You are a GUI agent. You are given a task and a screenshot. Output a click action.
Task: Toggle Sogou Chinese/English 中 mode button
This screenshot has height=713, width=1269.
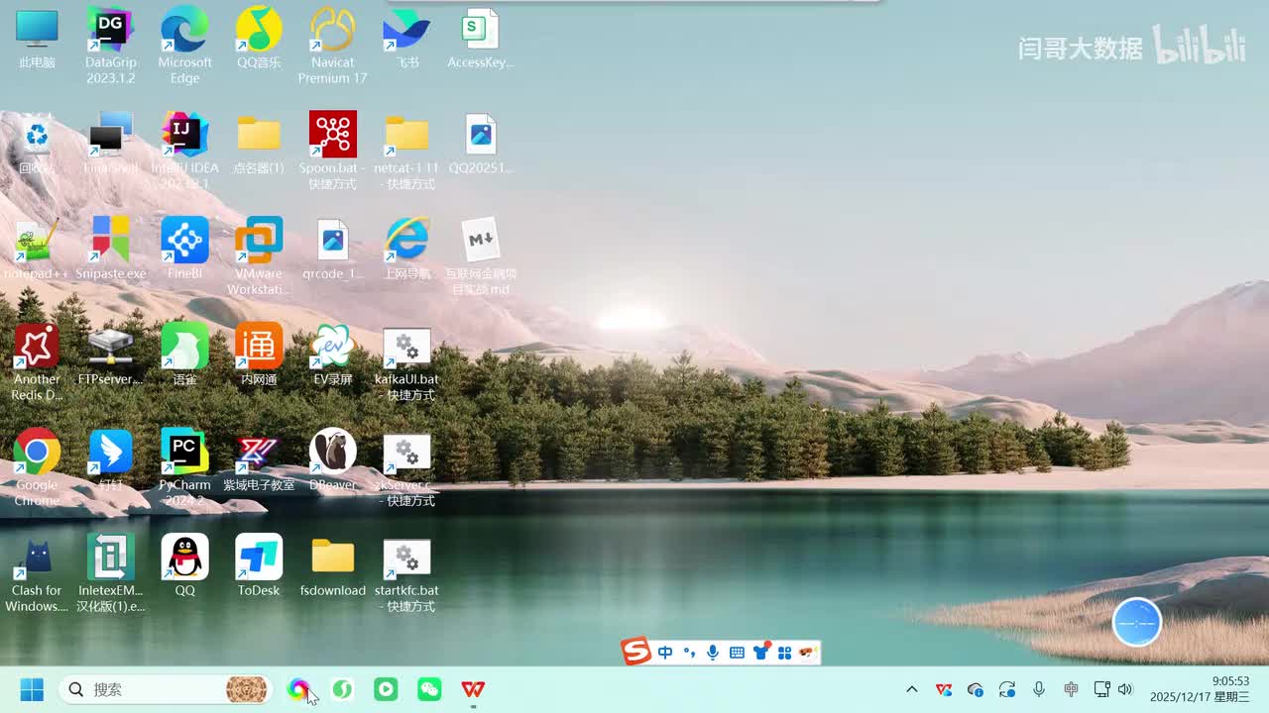coord(665,653)
